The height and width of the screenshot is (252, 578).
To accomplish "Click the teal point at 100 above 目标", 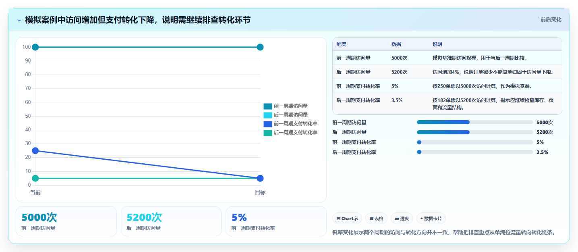I will 260,47.
